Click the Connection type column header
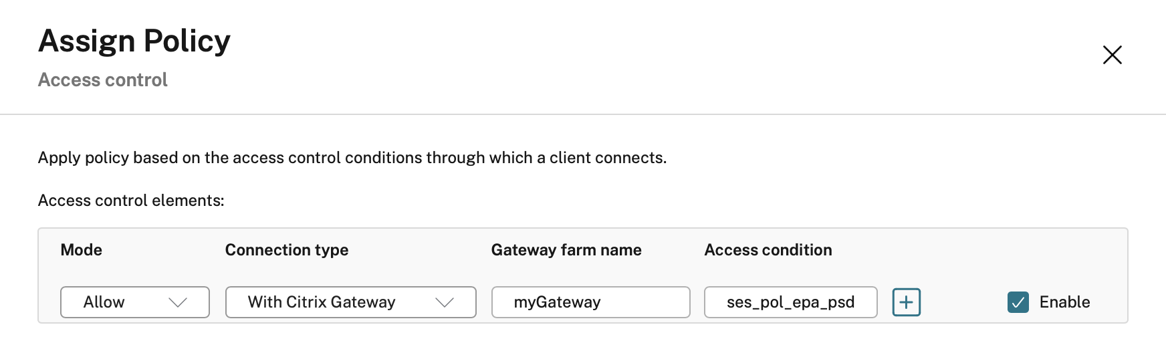Image resolution: width=1166 pixels, height=345 pixels. point(287,250)
